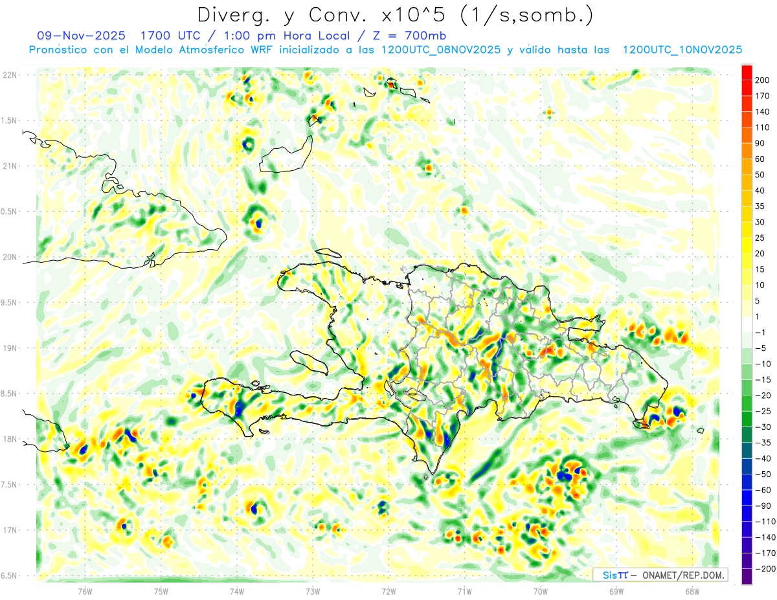Click the '70W' longitude label
The width and height of the screenshot is (777, 600).
541,591
